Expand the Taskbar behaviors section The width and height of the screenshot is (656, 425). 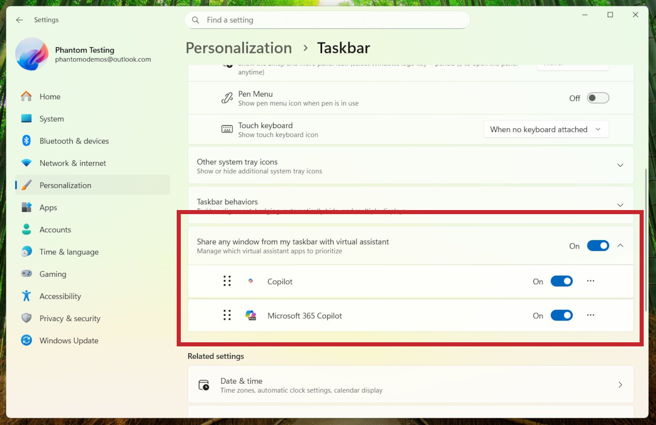point(620,205)
